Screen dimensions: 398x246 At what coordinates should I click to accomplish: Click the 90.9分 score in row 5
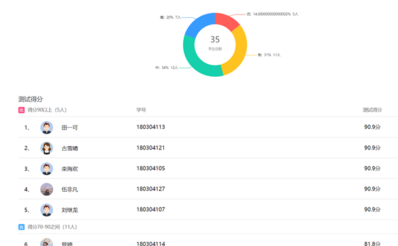click(x=372, y=210)
